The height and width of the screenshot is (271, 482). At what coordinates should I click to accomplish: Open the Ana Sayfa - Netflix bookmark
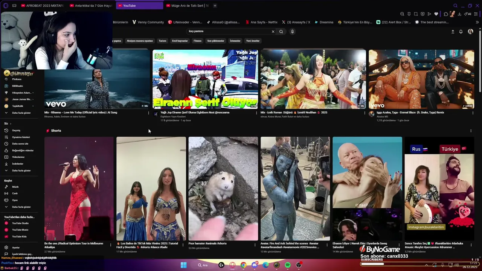(x=261, y=22)
